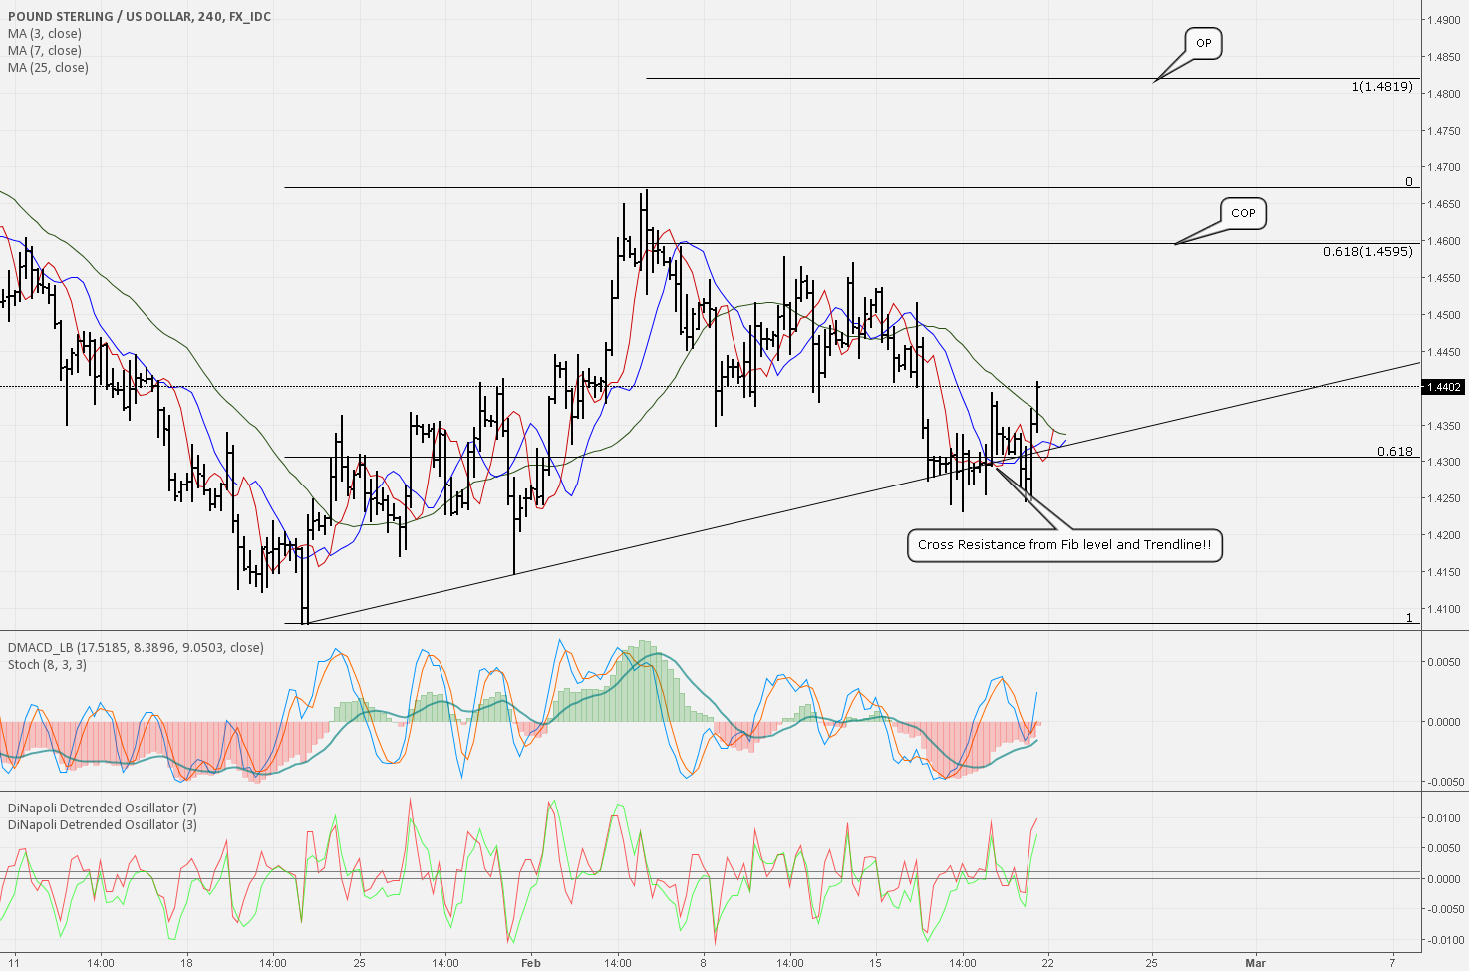The image size is (1469, 971).
Task: Click the 22 date label on time axis
Action: (x=1047, y=963)
